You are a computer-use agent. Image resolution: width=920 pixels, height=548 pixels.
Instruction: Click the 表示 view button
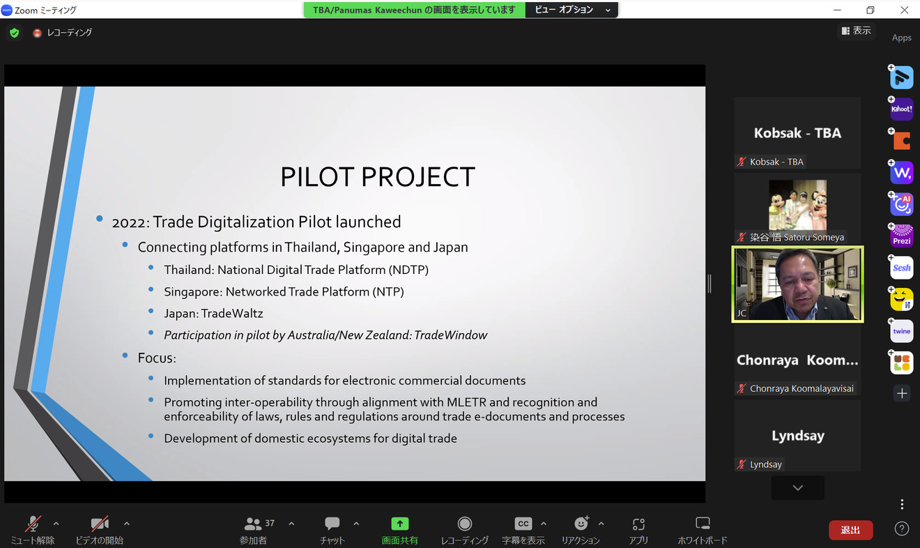[856, 31]
